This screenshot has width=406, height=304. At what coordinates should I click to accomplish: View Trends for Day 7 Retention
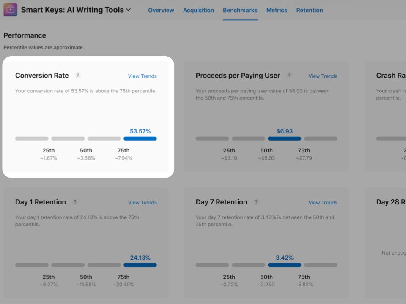[323, 203]
